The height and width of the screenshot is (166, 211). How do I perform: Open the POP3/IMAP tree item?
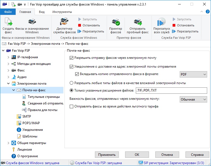click(31, 123)
